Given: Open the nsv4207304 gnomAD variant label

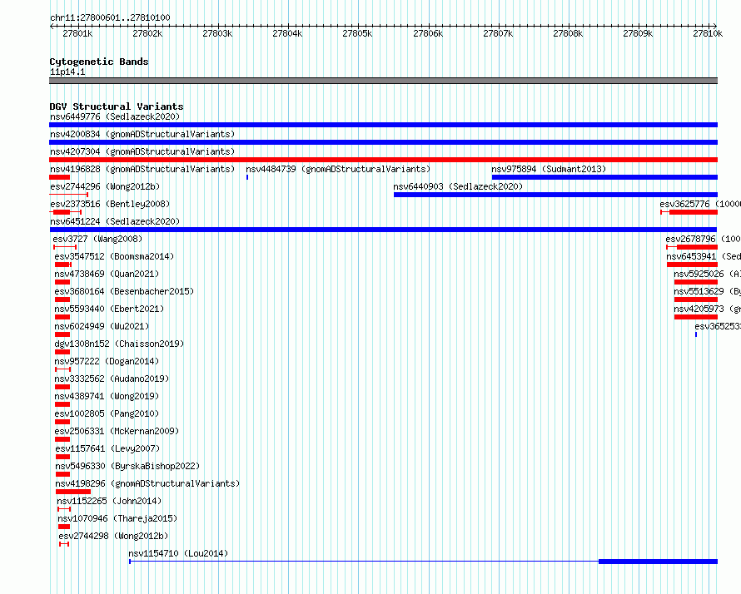Looking at the screenshot, I should click(x=142, y=151).
